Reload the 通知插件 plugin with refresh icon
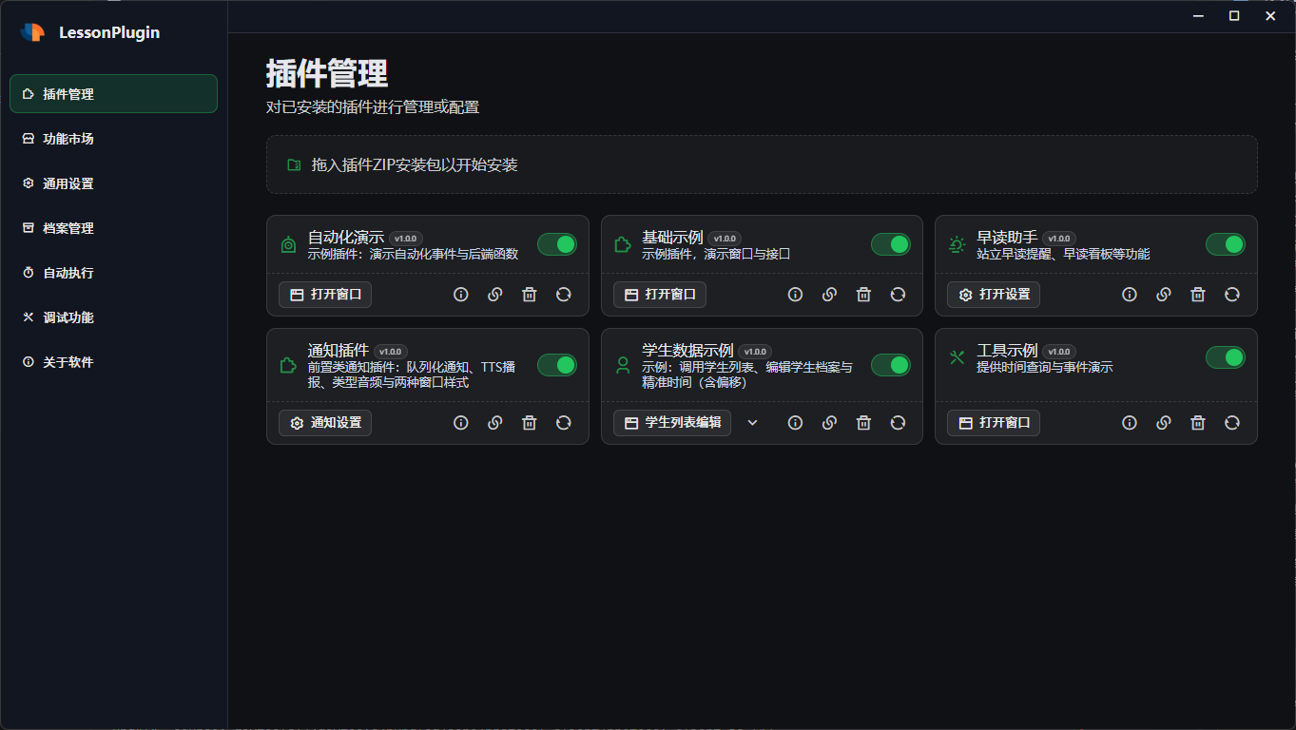The width and height of the screenshot is (1296, 730). pos(564,423)
